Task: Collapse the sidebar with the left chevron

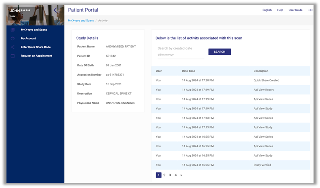Action: [55, 10]
